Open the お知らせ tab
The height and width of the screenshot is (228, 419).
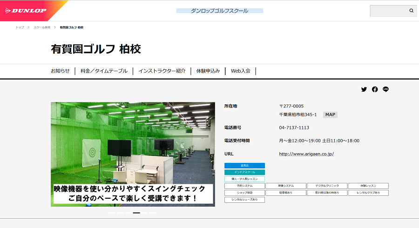[x=60, y=71]
